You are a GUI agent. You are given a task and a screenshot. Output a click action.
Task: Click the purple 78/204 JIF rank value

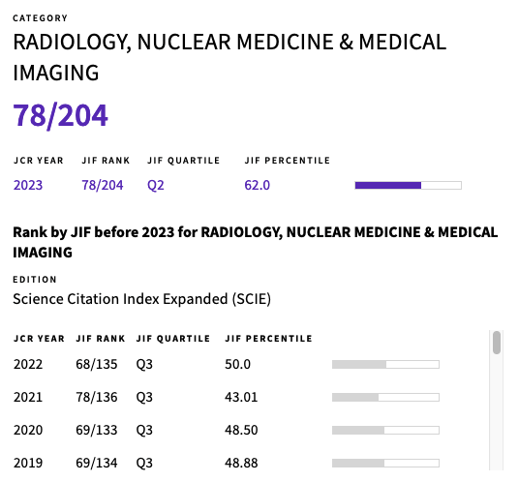pos(103,185)
